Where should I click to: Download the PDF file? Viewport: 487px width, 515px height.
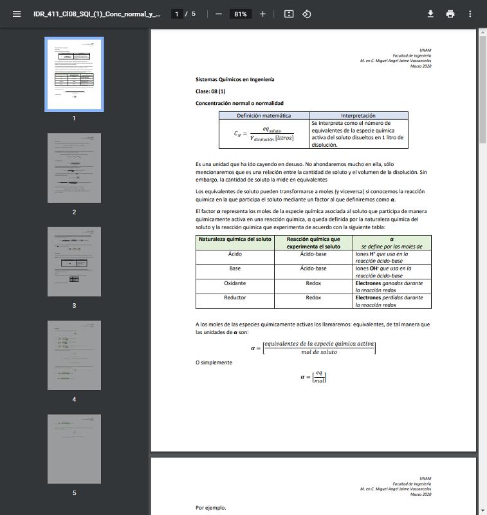tap(430, 14)
